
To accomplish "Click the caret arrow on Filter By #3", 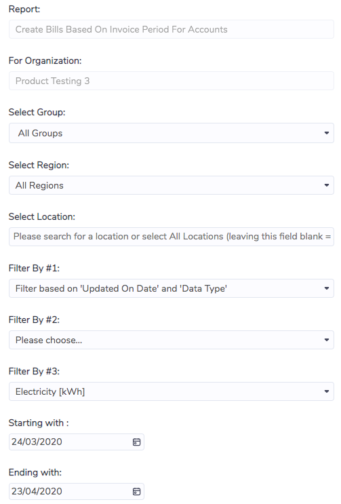I will [x=327, y=391].
